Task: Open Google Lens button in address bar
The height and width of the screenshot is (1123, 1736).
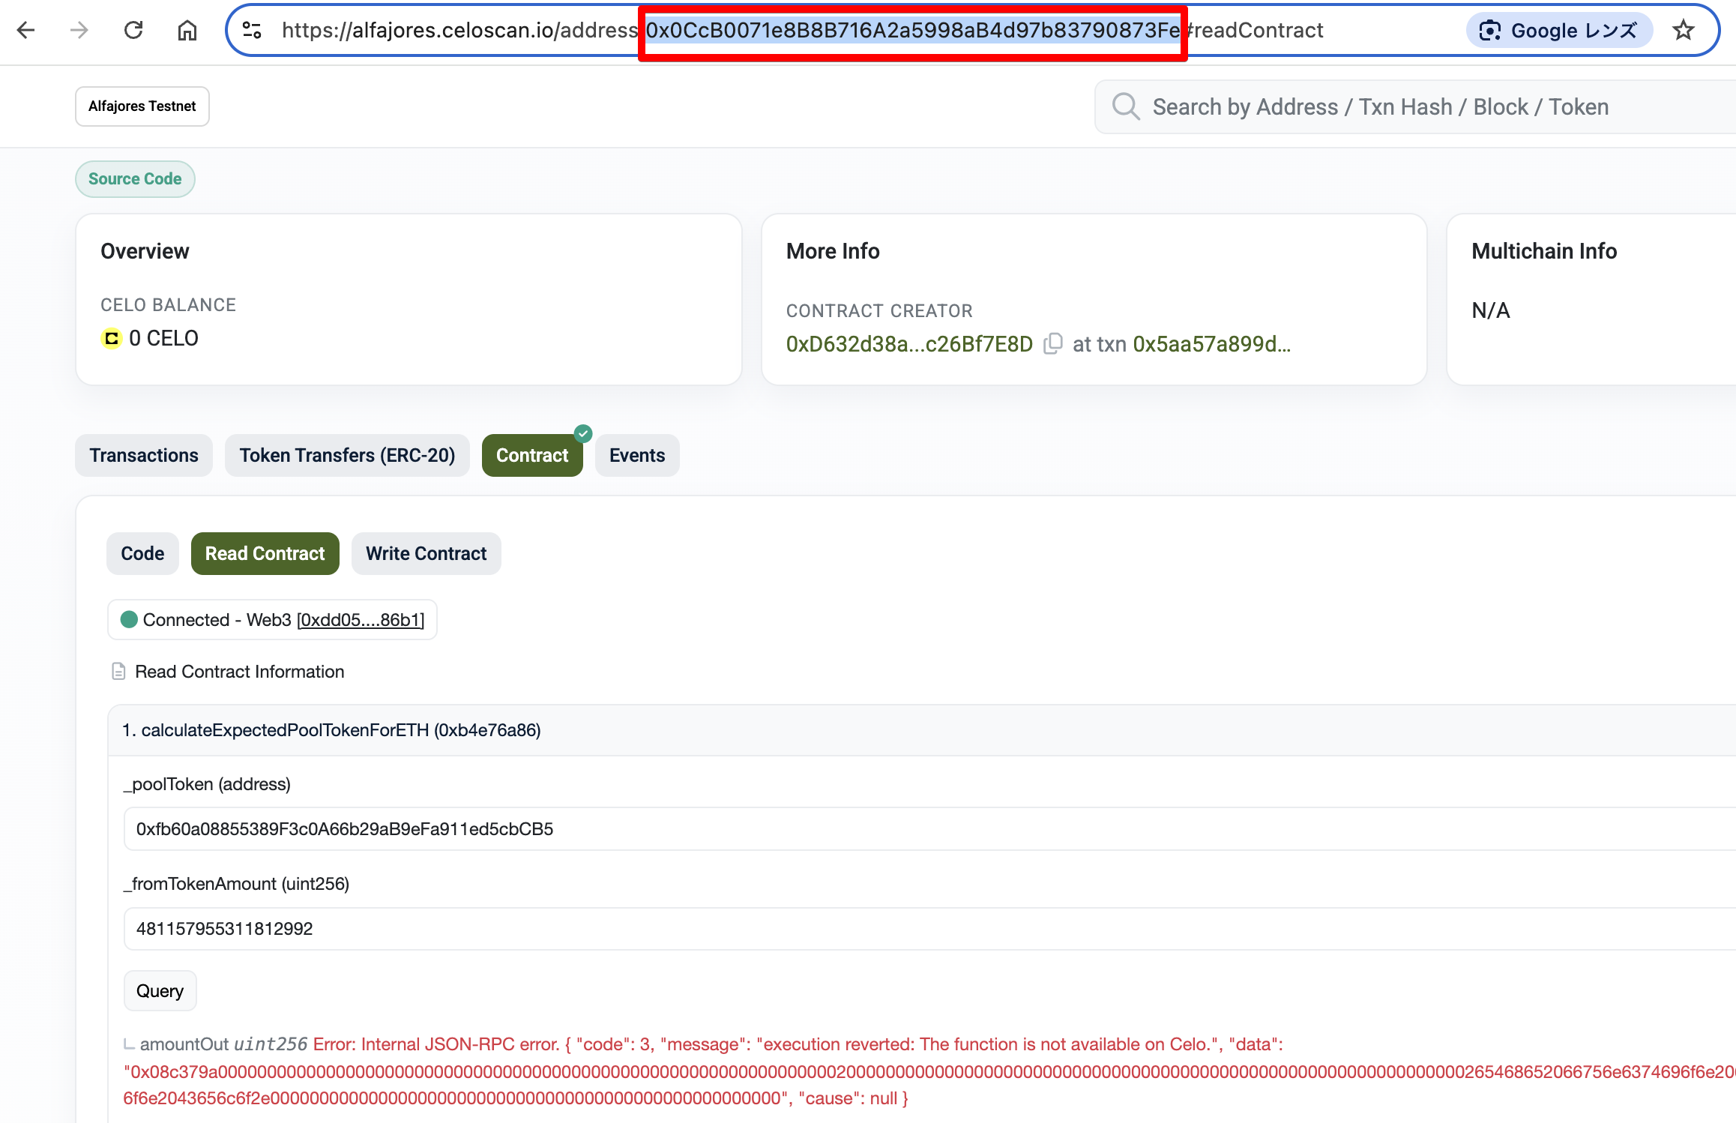Action: pyautogui.click(x=1558, y=30)
